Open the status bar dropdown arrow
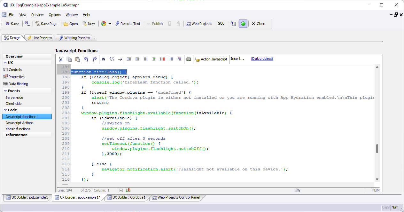This screenshot has height=212, width=404. 121,190
